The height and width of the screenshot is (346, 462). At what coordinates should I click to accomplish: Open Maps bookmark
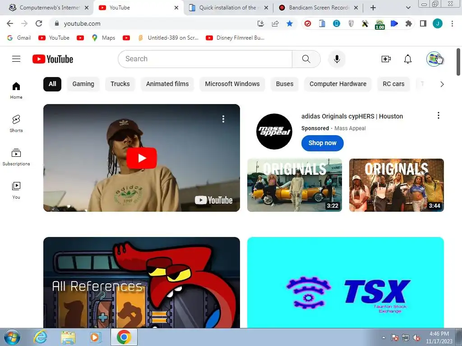pos(104,38)
